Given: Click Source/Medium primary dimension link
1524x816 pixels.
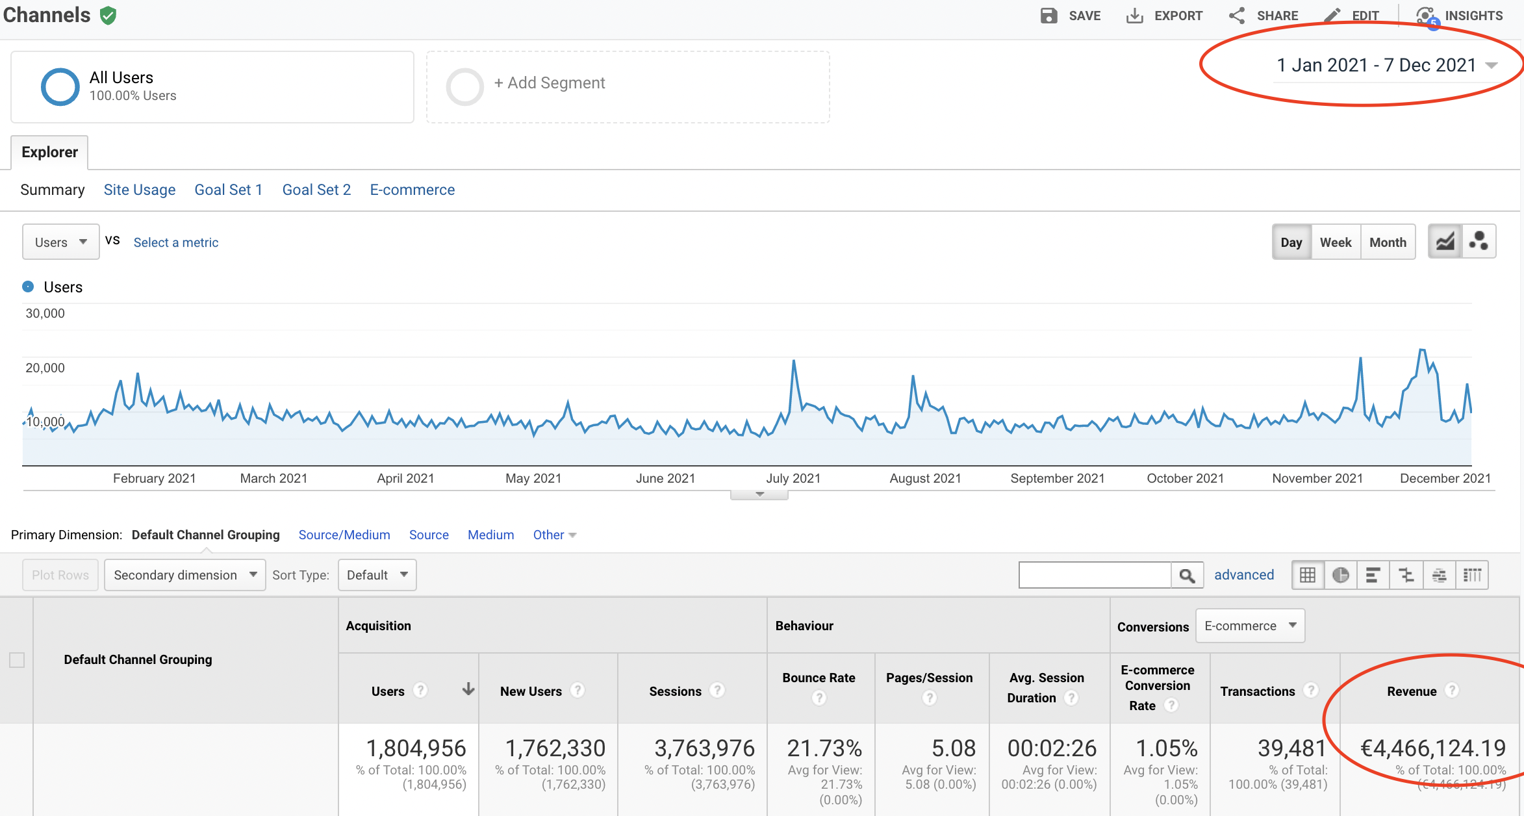Looking at the screenshot, I should coord(344,535).
